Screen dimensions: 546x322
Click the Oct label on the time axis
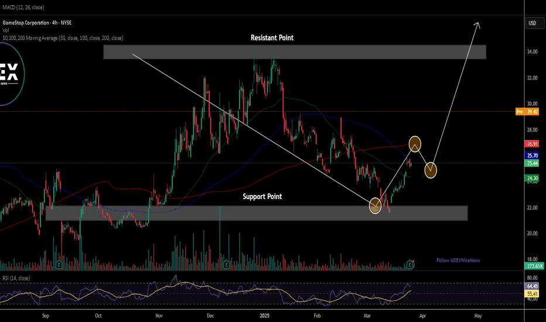[x=98, y=316]
